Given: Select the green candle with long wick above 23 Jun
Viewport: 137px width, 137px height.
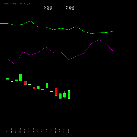Looking at the screenshot, I should [60, 96].
